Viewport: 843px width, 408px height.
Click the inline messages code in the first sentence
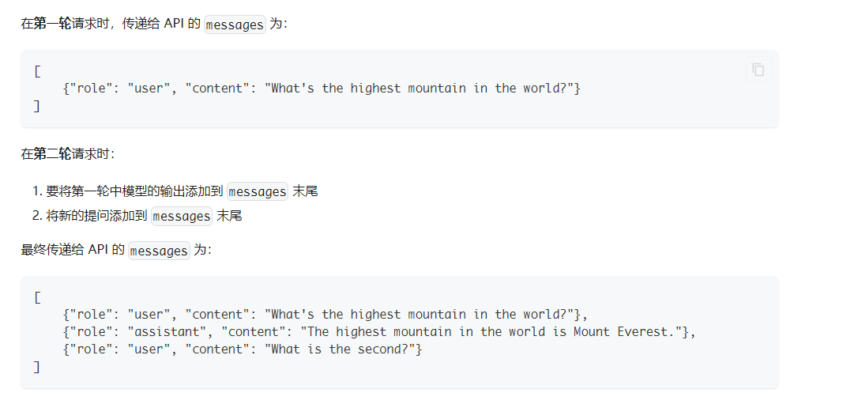(x=235, y=25)
